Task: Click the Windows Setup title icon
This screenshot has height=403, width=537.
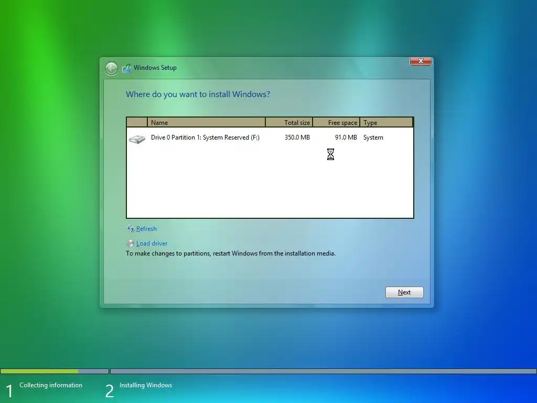Action: (127, 68)
